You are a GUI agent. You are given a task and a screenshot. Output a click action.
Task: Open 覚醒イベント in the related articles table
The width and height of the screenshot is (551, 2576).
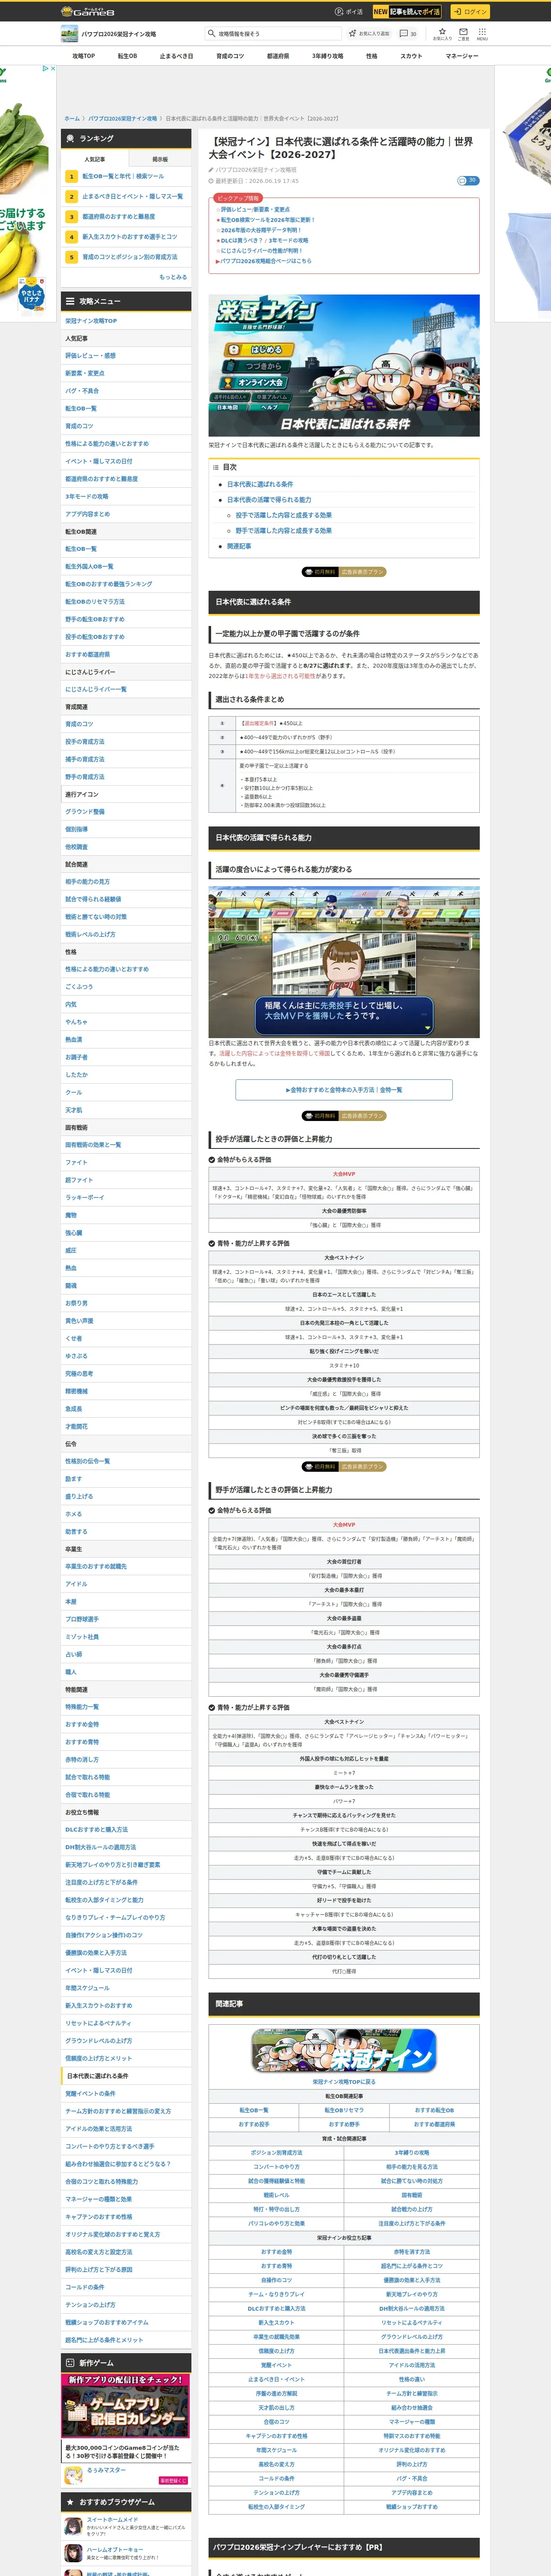[x=276, y=2365]
